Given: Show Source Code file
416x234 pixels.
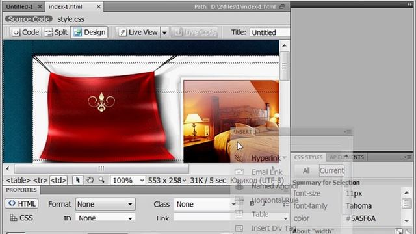Looking at the screenshot, I should [29, 19].
